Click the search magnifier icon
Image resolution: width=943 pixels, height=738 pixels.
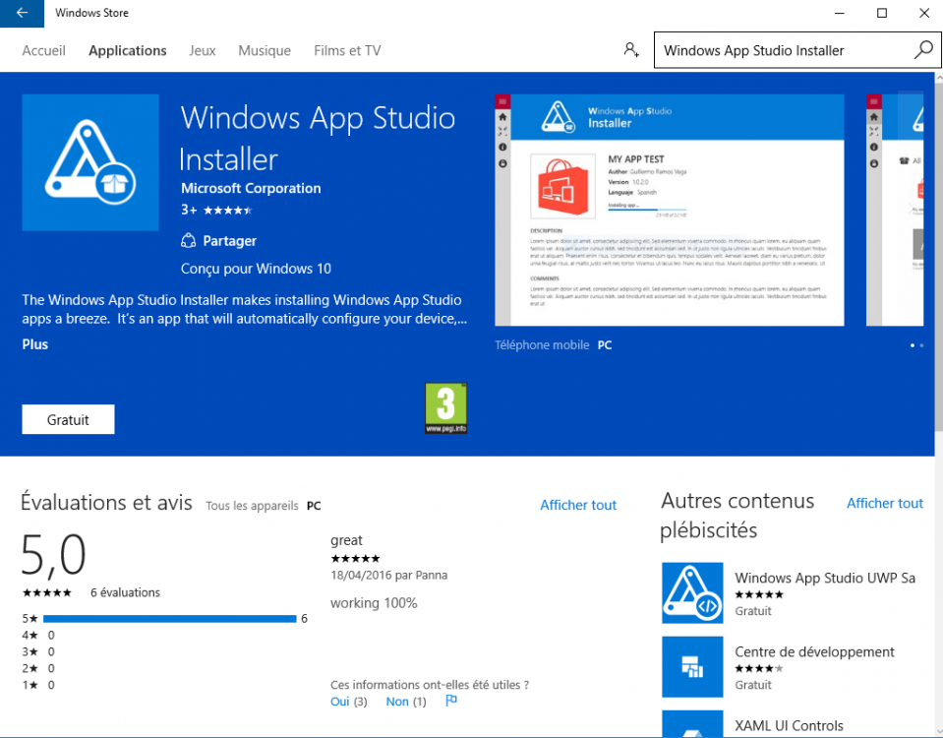point(922,50)
